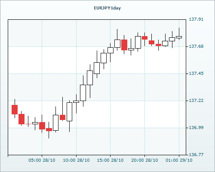This screenshot has width=215, height=172.
Task: Click the 137.45 price axis label
Action: (x=196, y=74)
